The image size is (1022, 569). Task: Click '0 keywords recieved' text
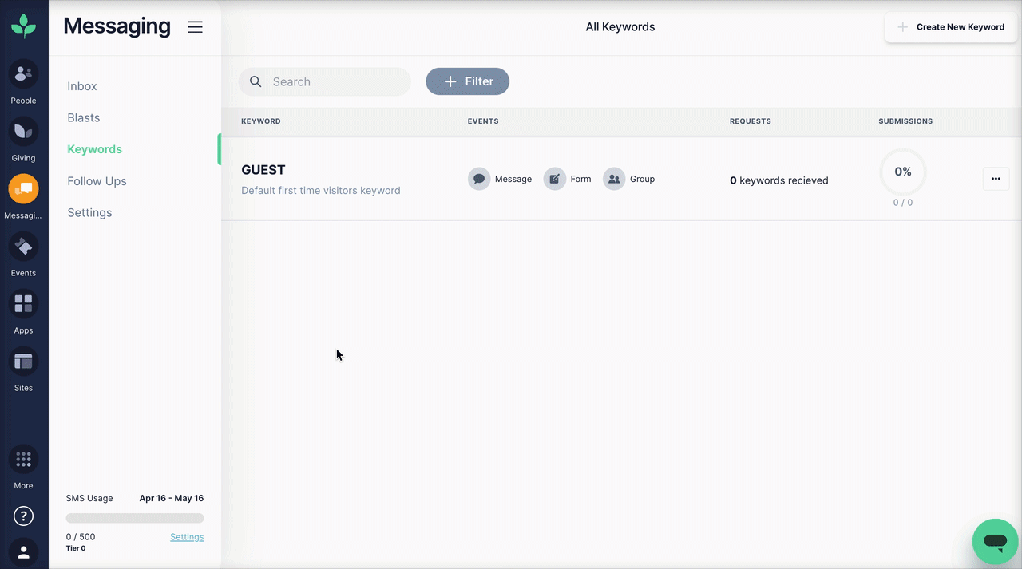(779, 180)
